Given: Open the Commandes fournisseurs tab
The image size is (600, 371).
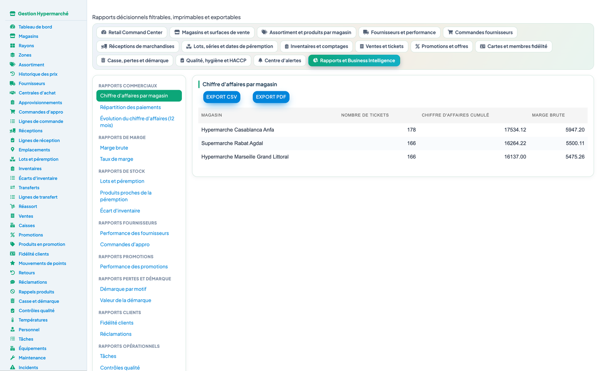Looking at the screenshot, I should coord(480,32).
